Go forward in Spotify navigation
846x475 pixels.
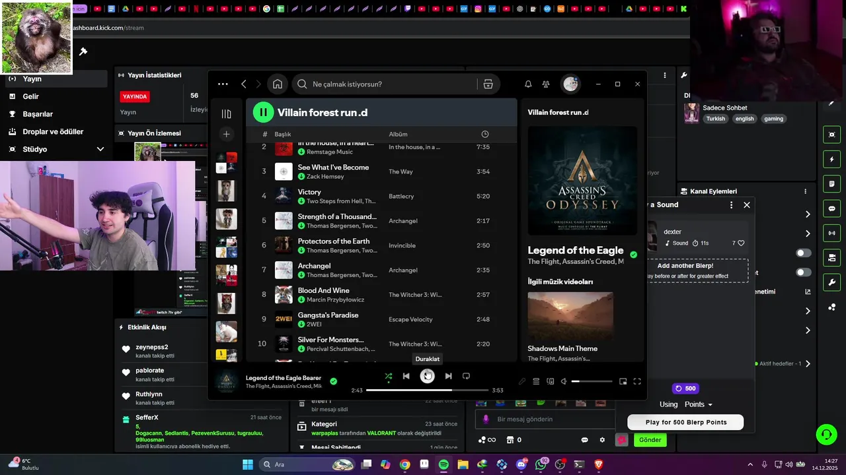pos(258,84)
